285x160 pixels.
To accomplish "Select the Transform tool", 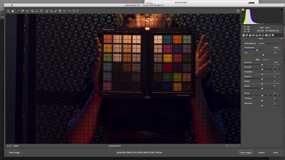I will point(41,11).
